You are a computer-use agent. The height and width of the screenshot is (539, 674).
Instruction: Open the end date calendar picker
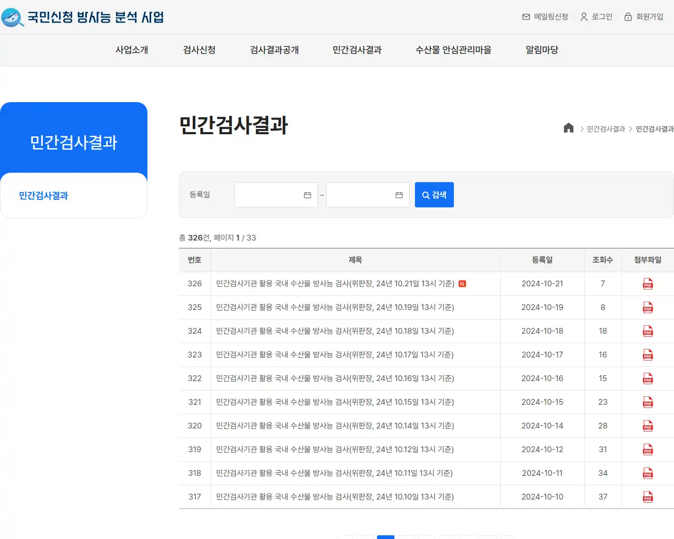(399, 195)
